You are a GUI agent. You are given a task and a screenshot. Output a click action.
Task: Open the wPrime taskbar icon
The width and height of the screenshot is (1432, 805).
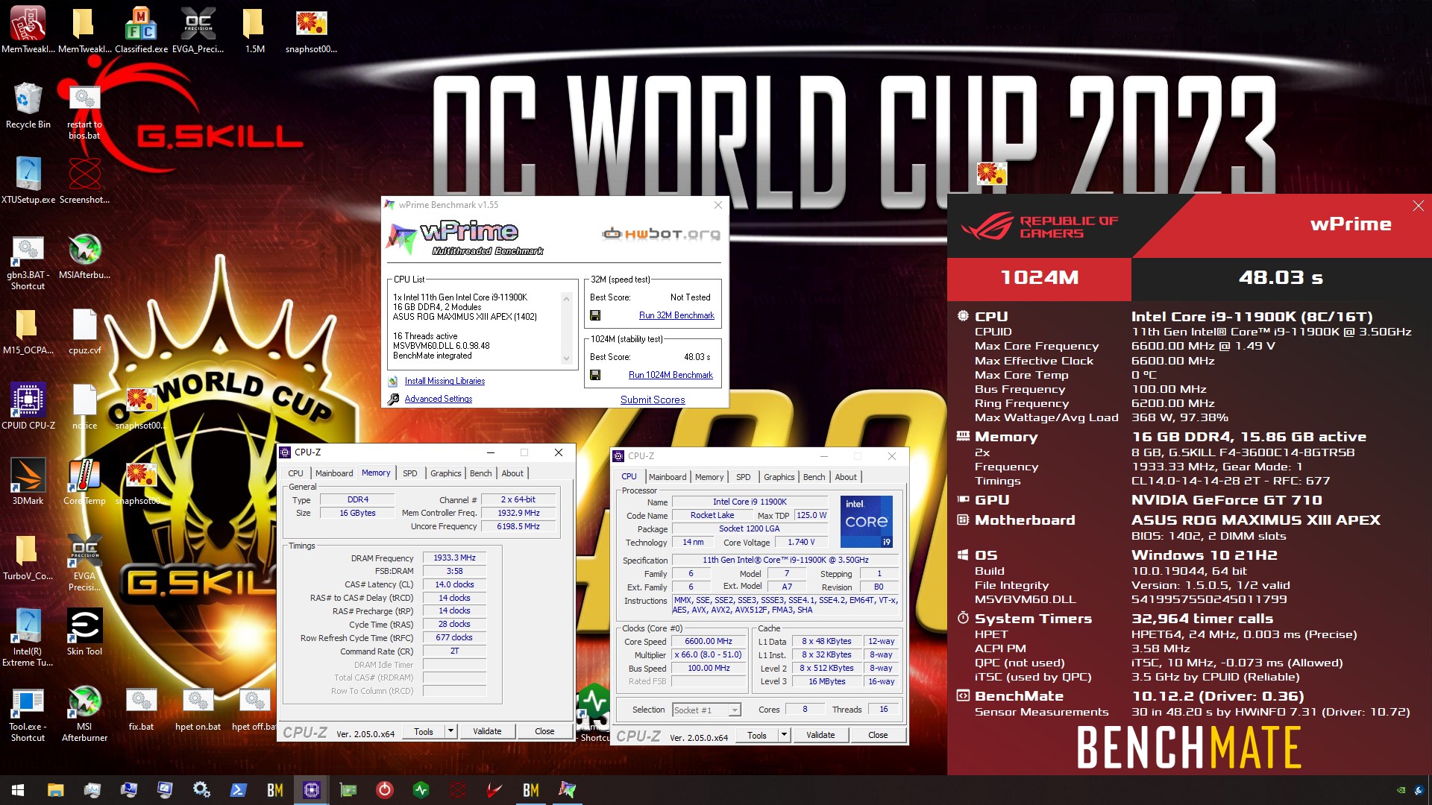567,790
